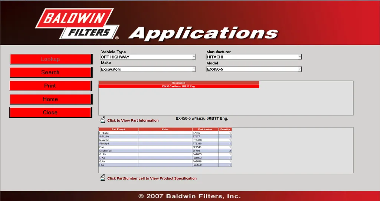Click the hand icon beside View Product Specification
Image resolution: width=380 pixels, height=201 pixels.
103,178
